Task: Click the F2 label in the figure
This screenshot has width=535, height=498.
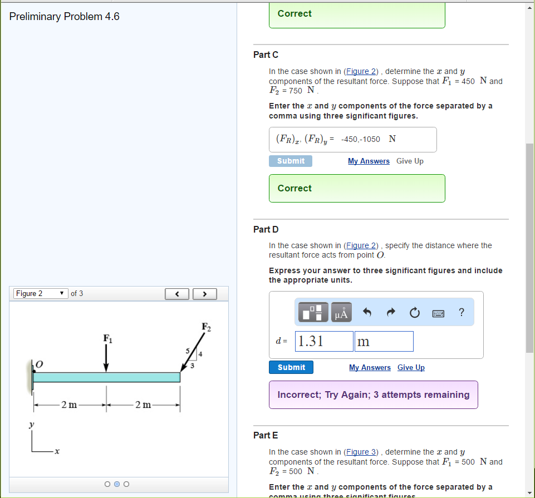Action: click(x=207, y=327)
